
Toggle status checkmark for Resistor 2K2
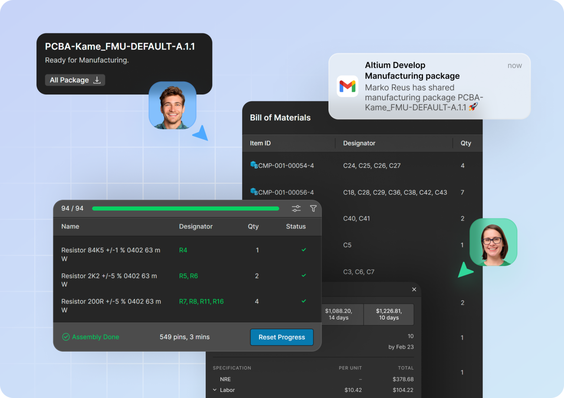(304, 275)
